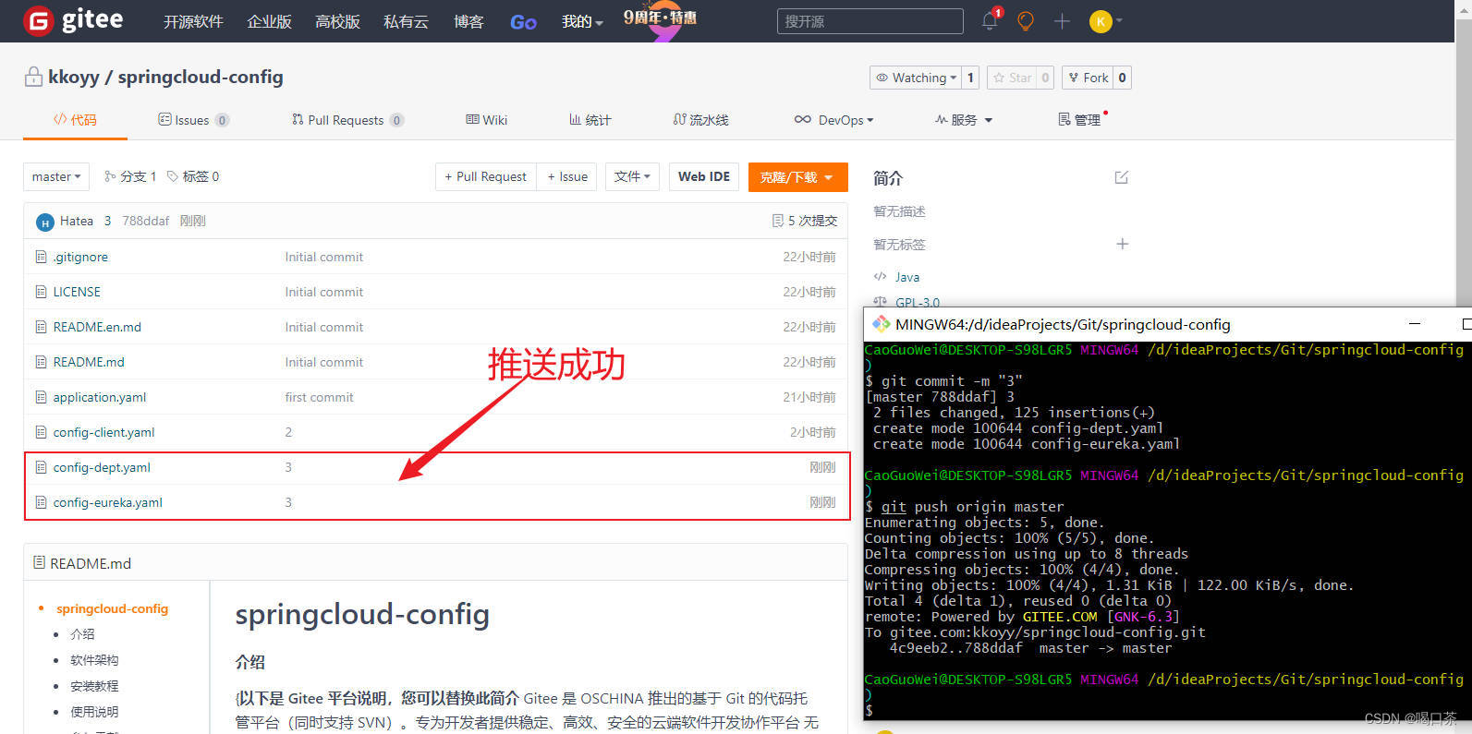Jump to 使用说明 in README outline
Image resolution: width=1472 pixels, height=734 pixels.
point(94,712)
